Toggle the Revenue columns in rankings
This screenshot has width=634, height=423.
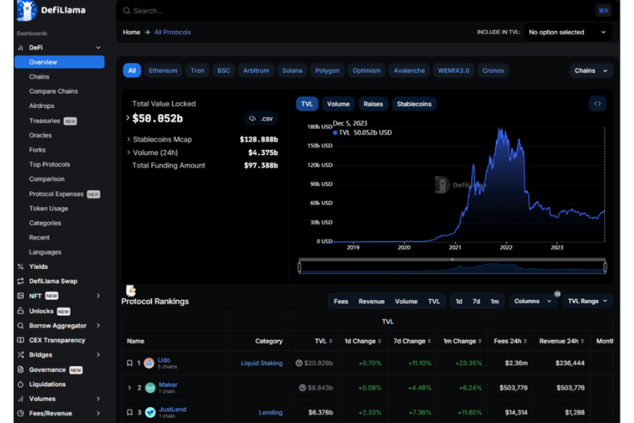[371, 301]
